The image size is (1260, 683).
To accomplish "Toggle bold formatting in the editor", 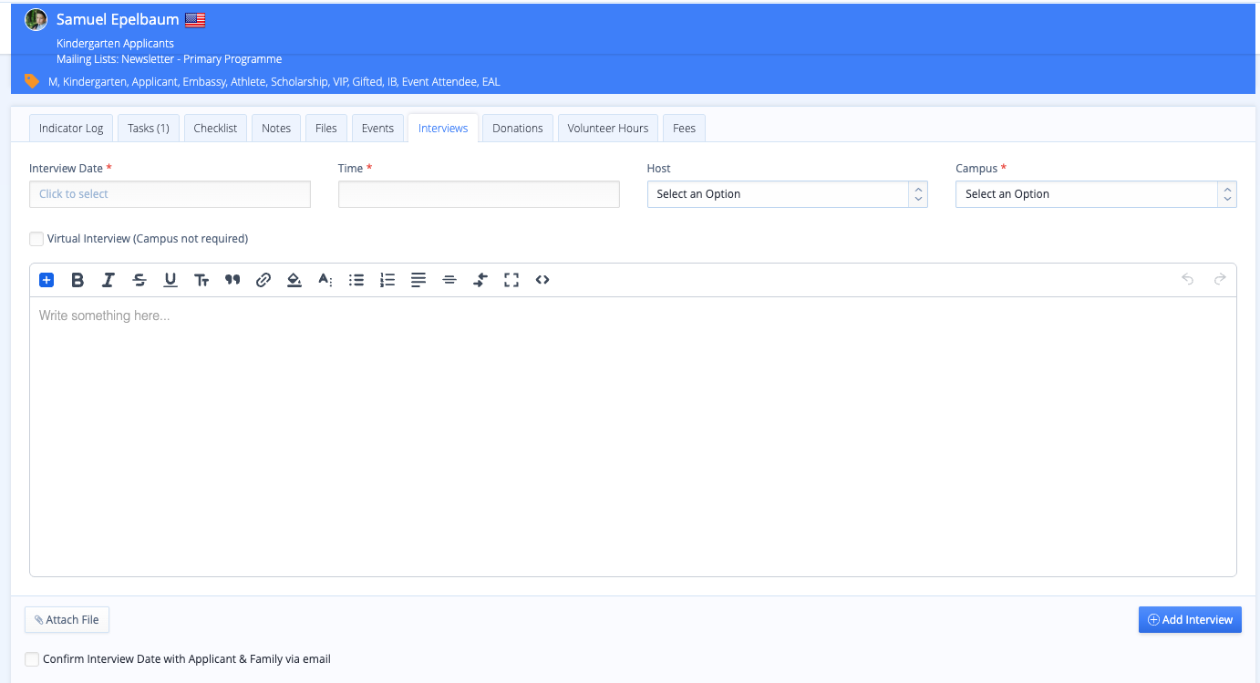I will (77, 280).
